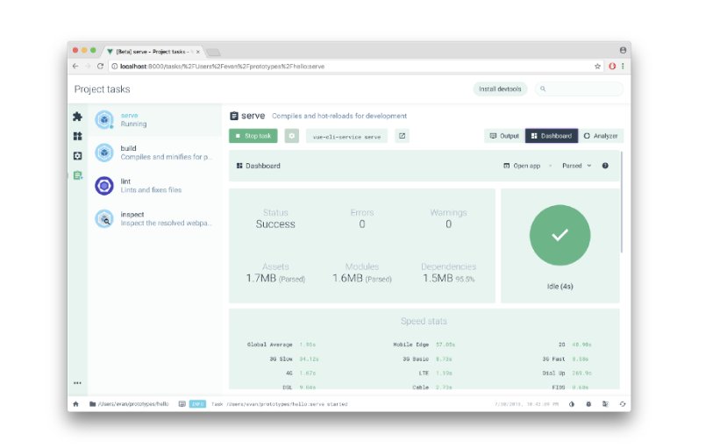Click the localhost:8000 address bar

tap(356, 67)
